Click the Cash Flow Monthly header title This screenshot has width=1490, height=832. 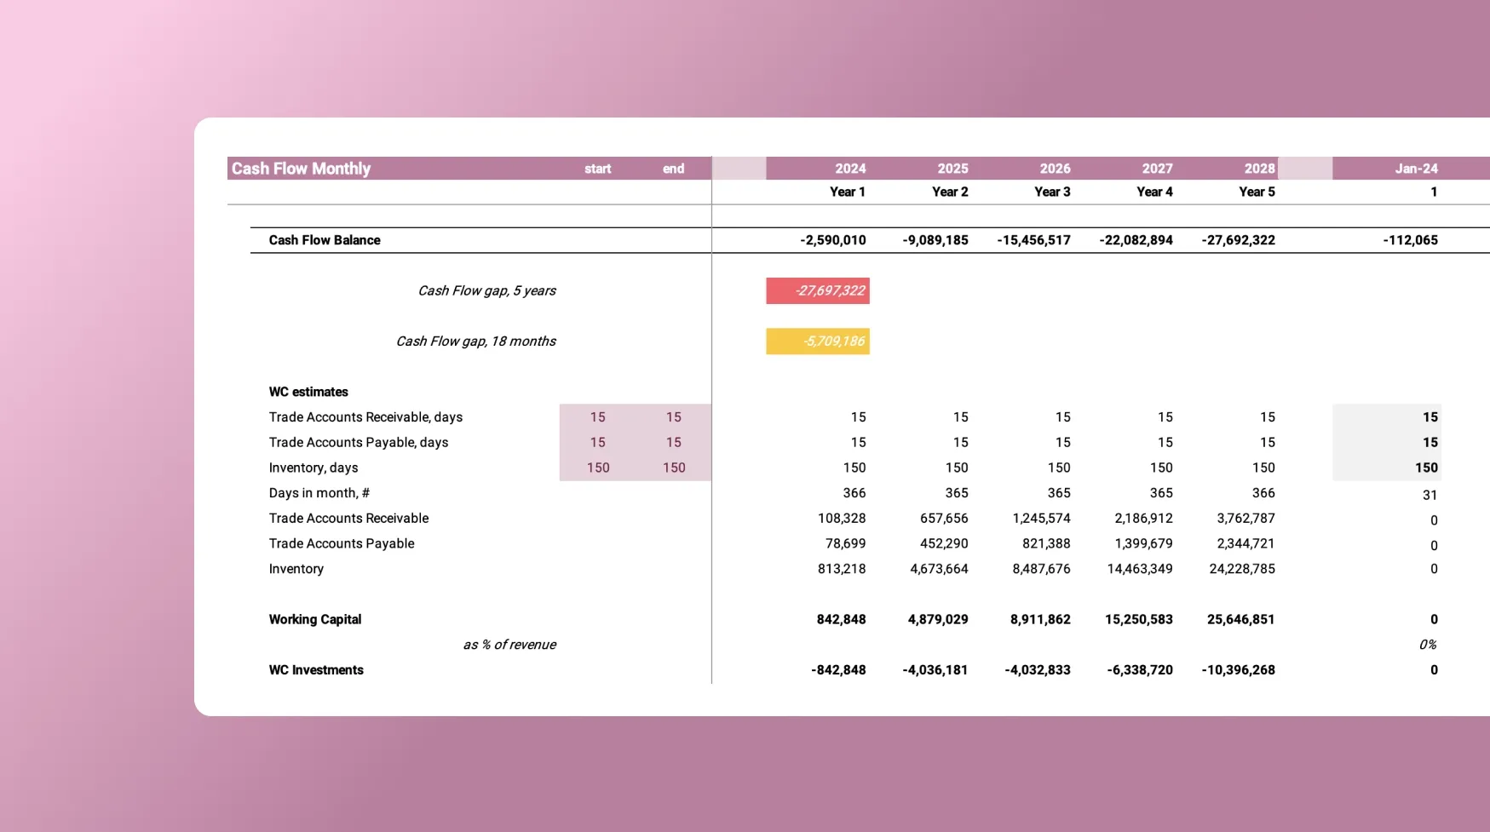[301, 169]
